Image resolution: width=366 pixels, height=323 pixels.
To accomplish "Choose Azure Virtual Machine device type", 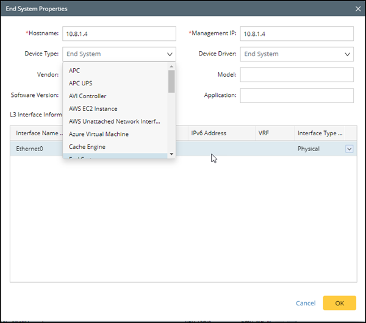I will 99,134.
